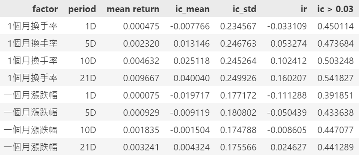
Task: Select the first 1個月換手率 factor cell
Action: point(32,26)
